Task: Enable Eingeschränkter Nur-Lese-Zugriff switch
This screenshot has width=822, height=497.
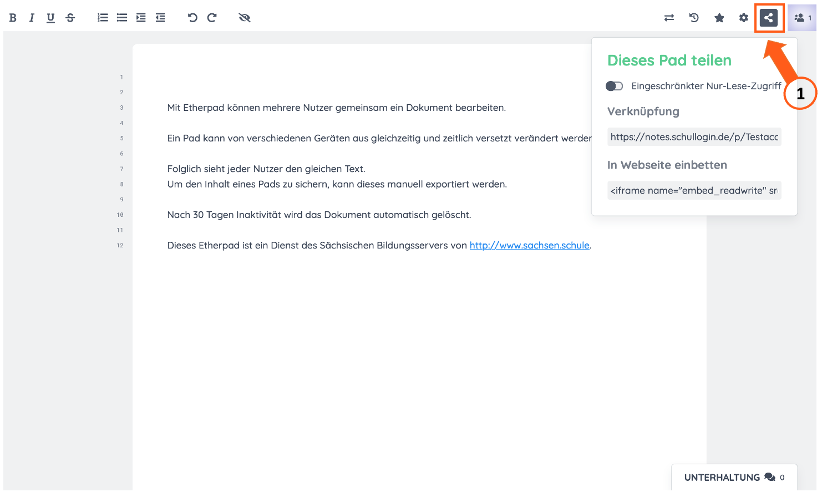Action: [x=615, y=86]
